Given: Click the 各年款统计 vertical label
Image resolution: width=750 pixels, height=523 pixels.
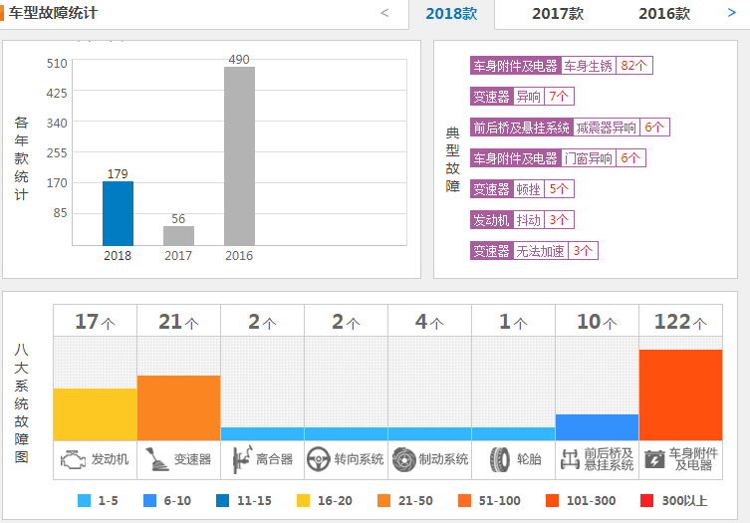Looking at the screenshot, I should 21,158.
